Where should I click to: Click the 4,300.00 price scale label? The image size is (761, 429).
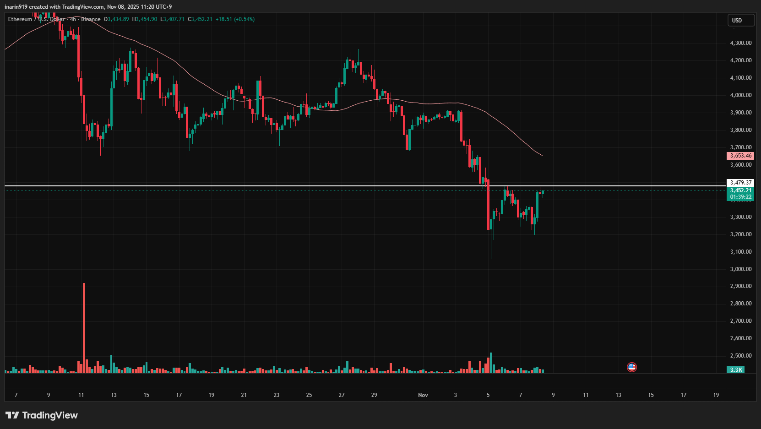tap(740, 43)
